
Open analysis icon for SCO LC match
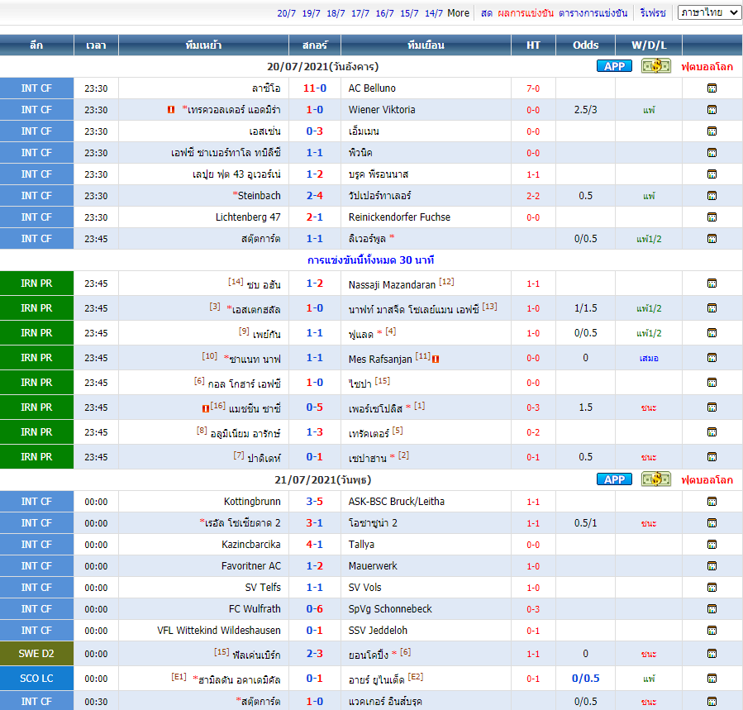coord(712,679)
